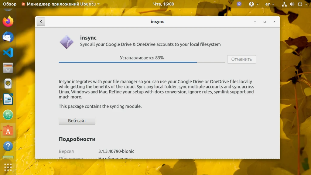Open the Files manager dock icon
The image size is (311, 175).
(8, 68)
